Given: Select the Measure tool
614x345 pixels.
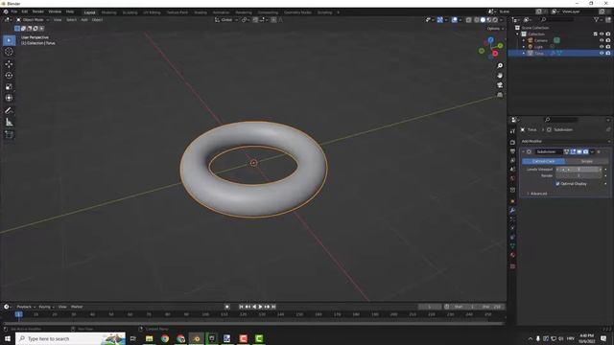Looking at the screenshot, I should (x=9, y=123).
